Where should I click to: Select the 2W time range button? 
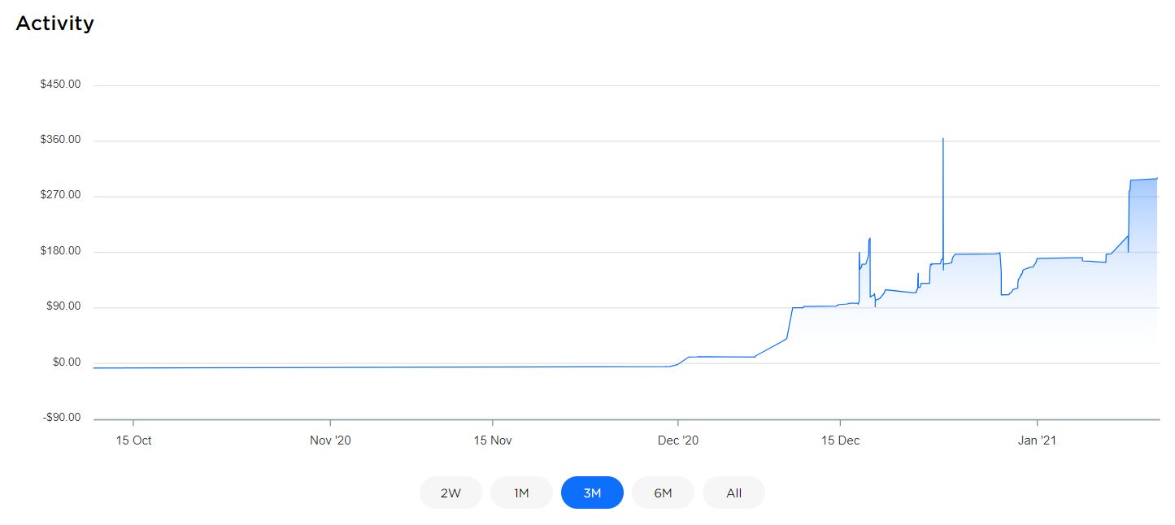point(450,492)
